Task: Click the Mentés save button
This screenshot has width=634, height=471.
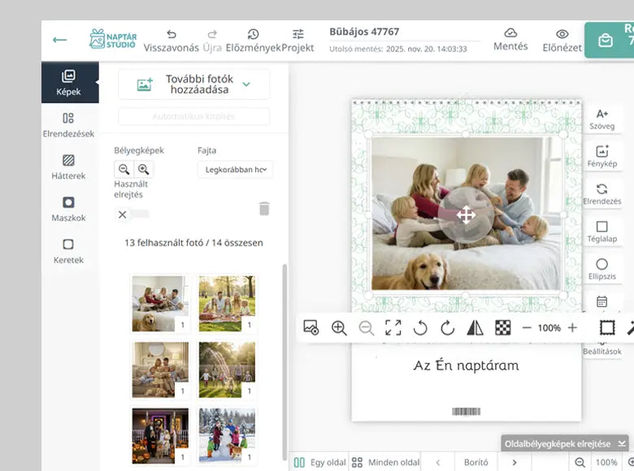Action: coord(510,39)
